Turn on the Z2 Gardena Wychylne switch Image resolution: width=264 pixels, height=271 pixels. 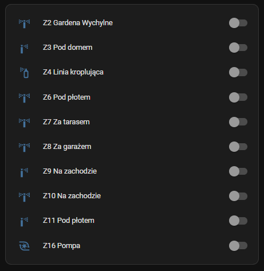point(238,23)
